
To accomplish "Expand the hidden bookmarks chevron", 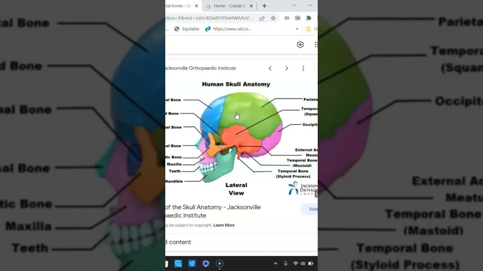I will [x=297, y=29].
